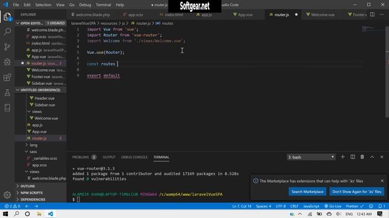The height and width of the screenshot is (218, 389).
Task: Show the Problems panel tab
Action: click(x=84, y=157)
